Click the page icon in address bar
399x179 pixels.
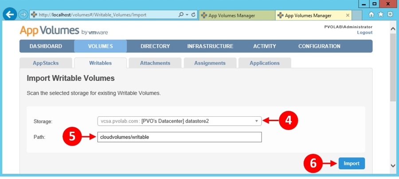point(34,15)
